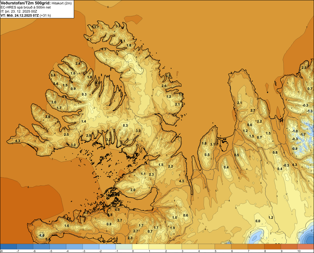Click the '3.5' temperature value on the map

tap(168, 76)
